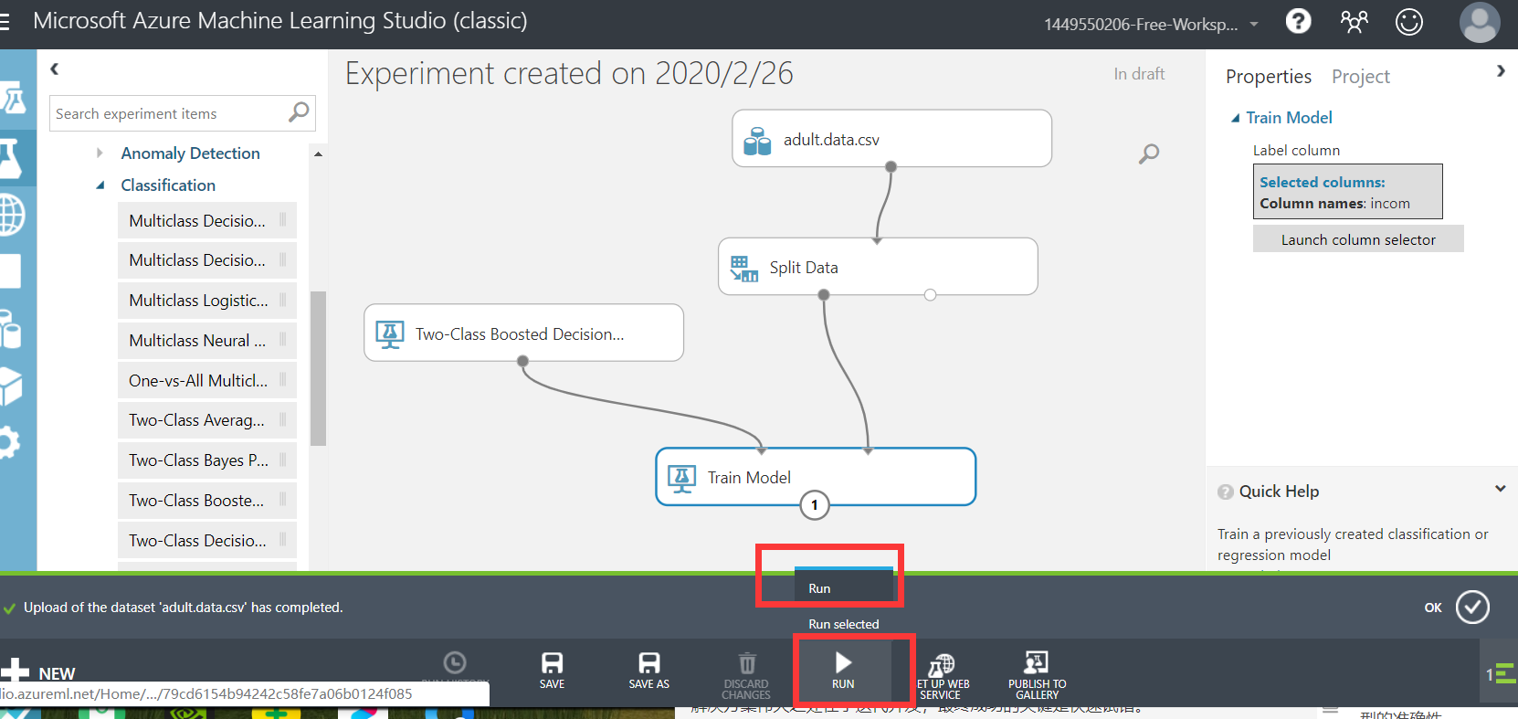The image size is (1518, 719).
Task: Open the community people icon
Action: pos(1354,21)
